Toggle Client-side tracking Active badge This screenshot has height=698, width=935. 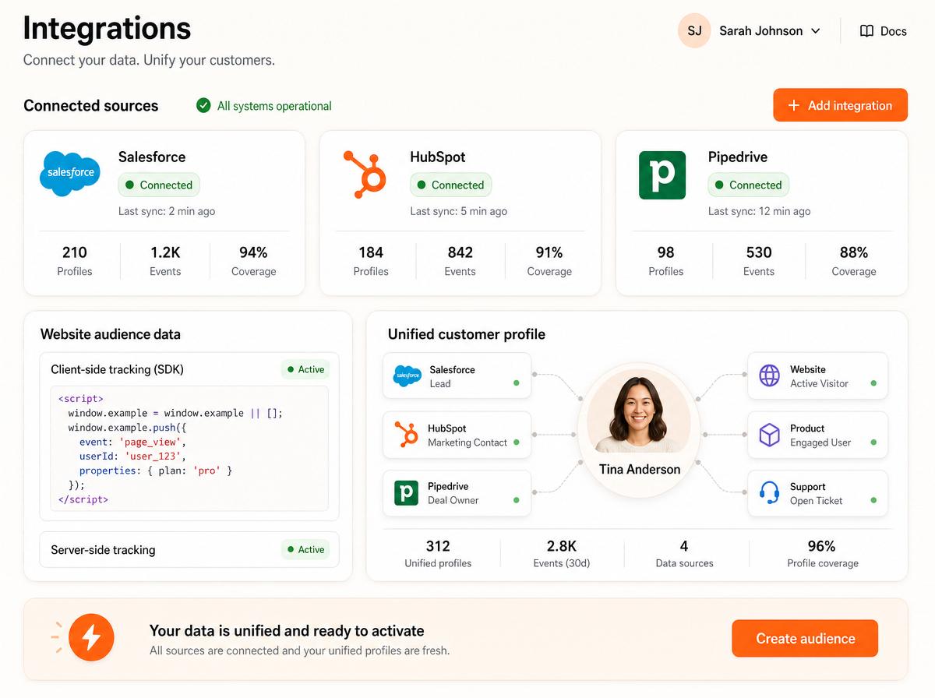pyautogui.click(x=305, y=369)
